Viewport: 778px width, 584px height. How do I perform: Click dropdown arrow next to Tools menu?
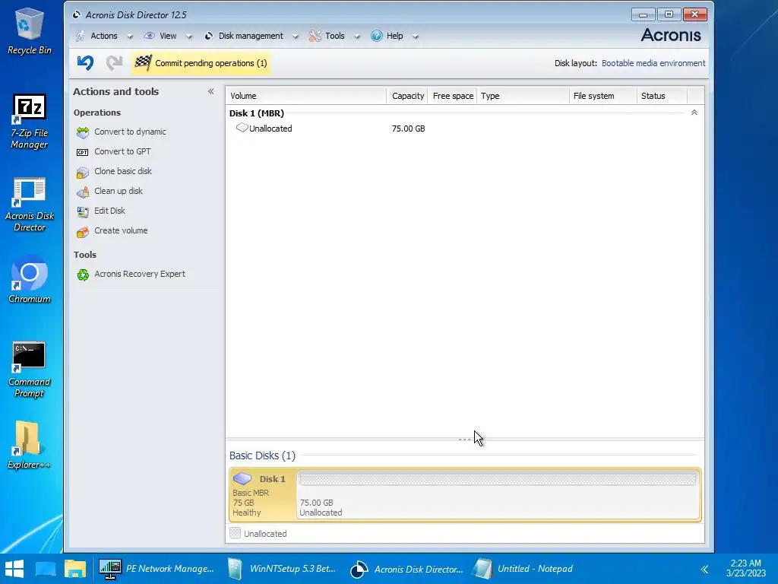coord(357,36)
